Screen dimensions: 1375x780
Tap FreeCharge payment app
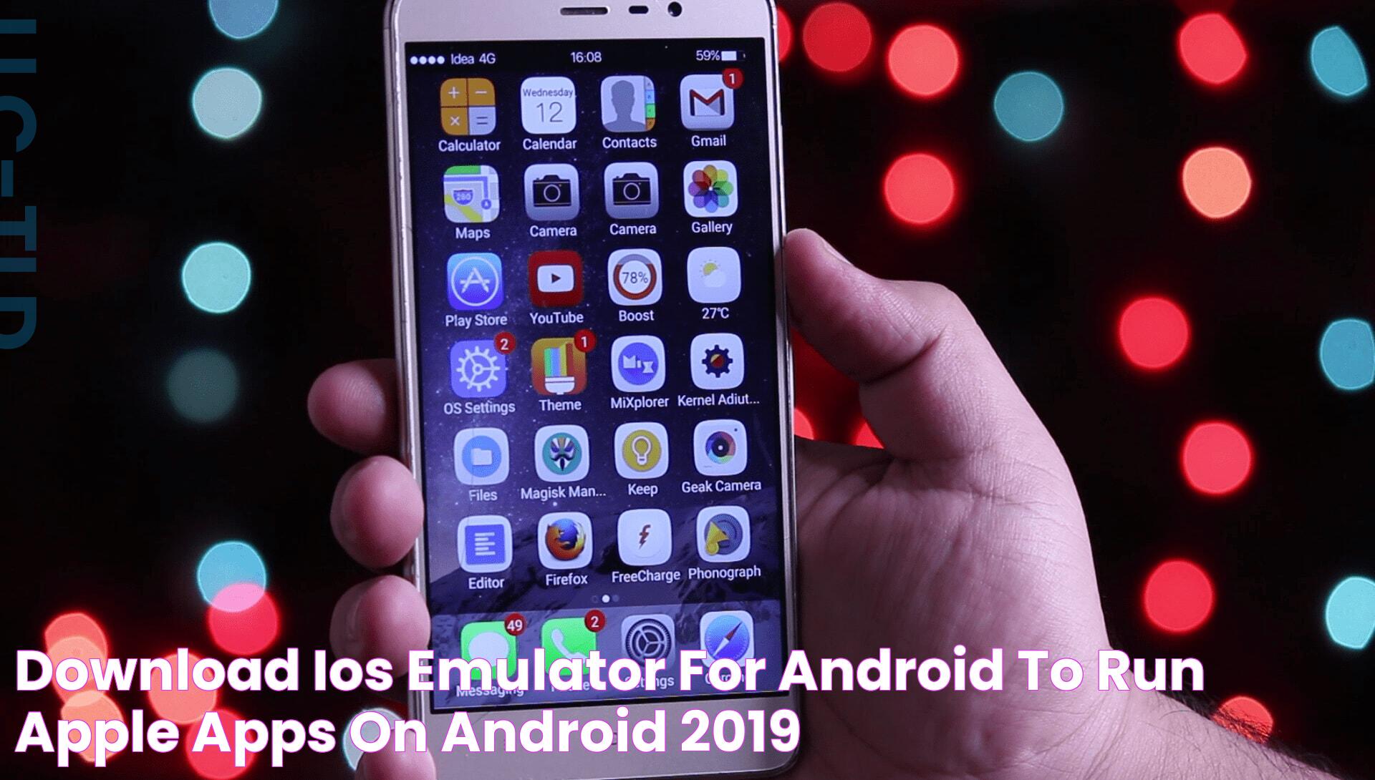tap(644, 549)
